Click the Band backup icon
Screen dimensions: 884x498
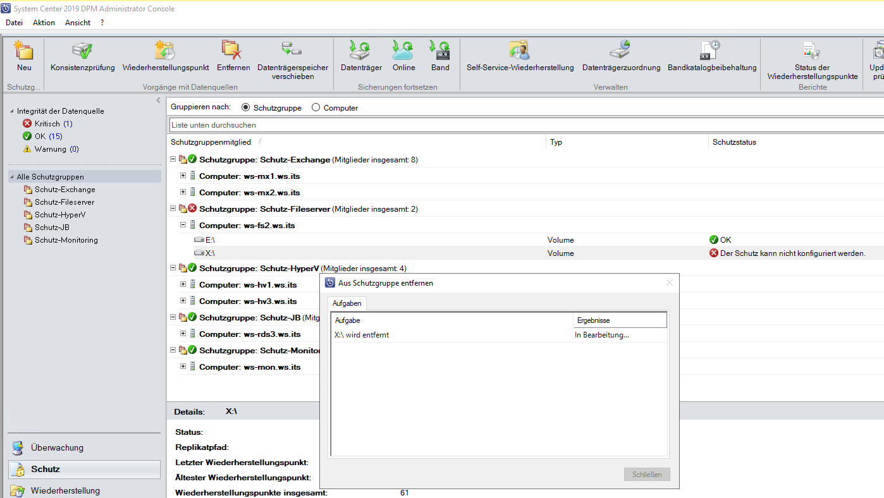pyautogui.click(x=440, y=50)
